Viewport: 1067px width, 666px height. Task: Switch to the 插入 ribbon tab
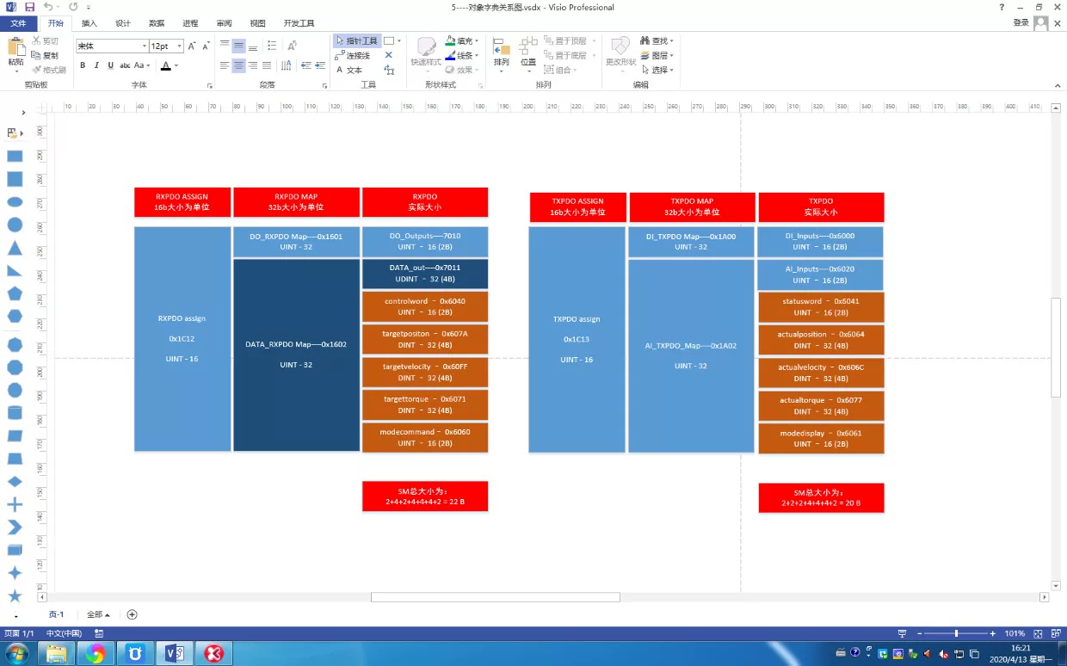click(89, 23)
